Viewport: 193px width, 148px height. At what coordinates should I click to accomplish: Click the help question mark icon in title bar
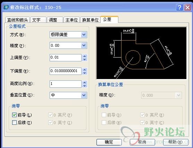point(179,7)
